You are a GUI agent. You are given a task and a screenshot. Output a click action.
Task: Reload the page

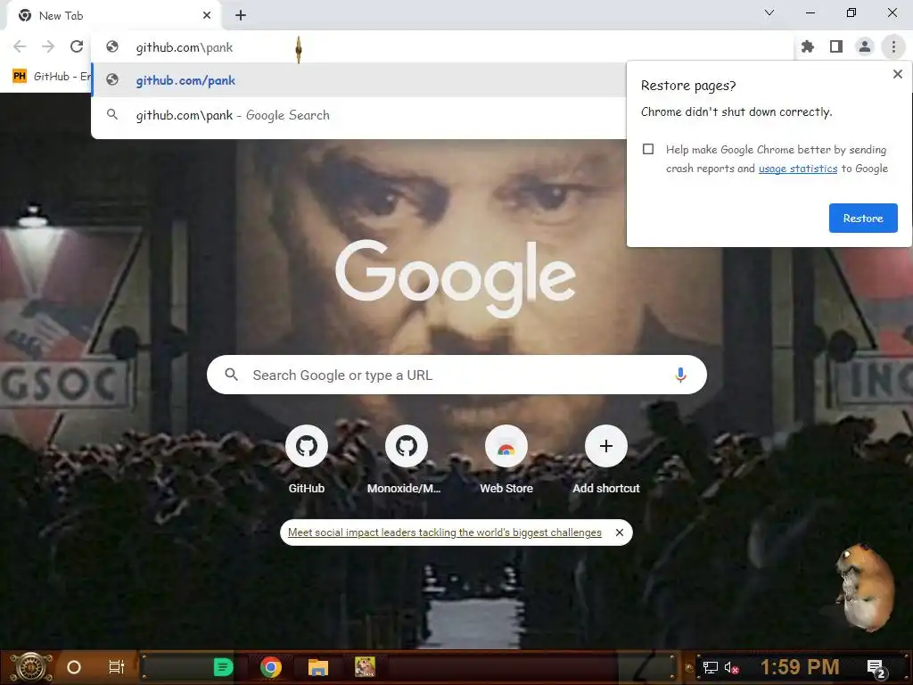point(77,46)
